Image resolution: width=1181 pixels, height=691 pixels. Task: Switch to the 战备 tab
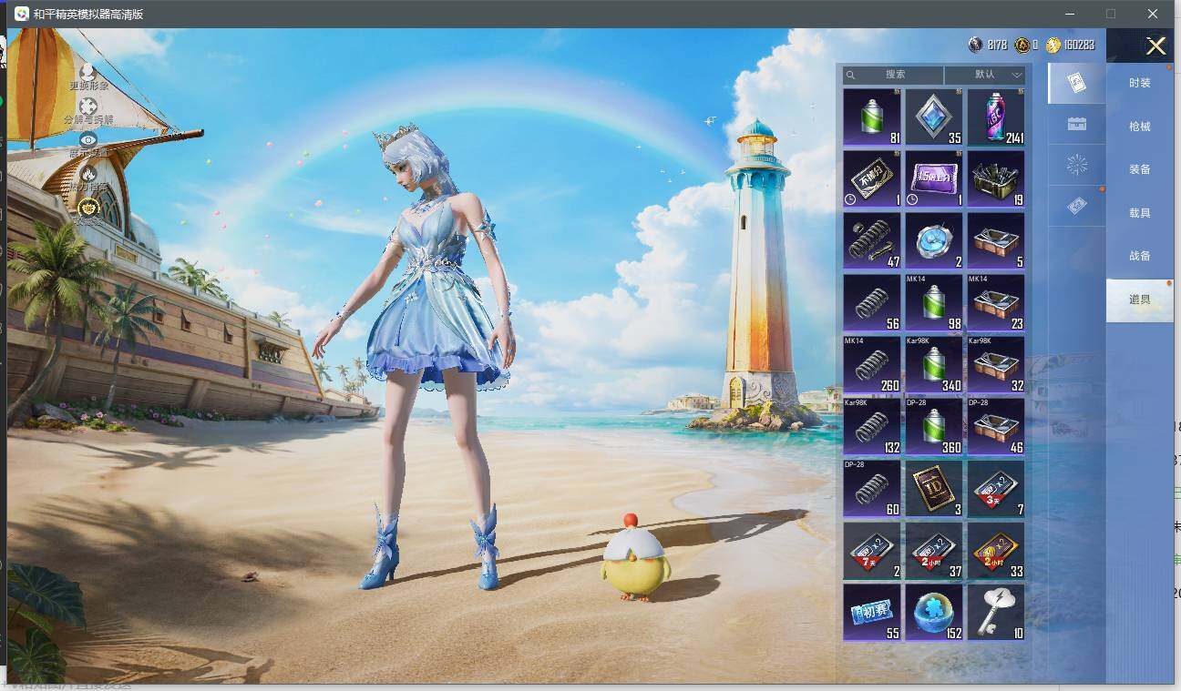[x=1140, y=256]
